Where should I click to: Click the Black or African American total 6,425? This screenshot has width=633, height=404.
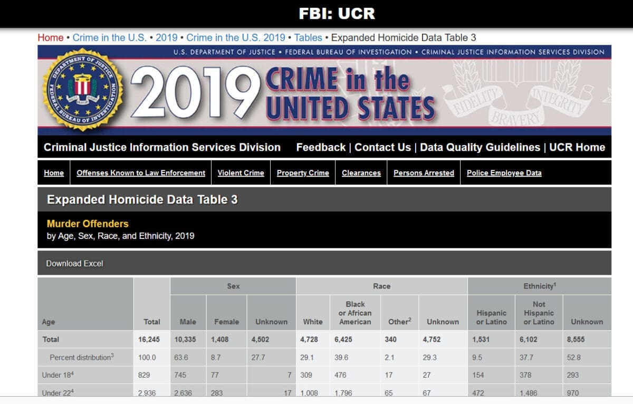point(343,340)
